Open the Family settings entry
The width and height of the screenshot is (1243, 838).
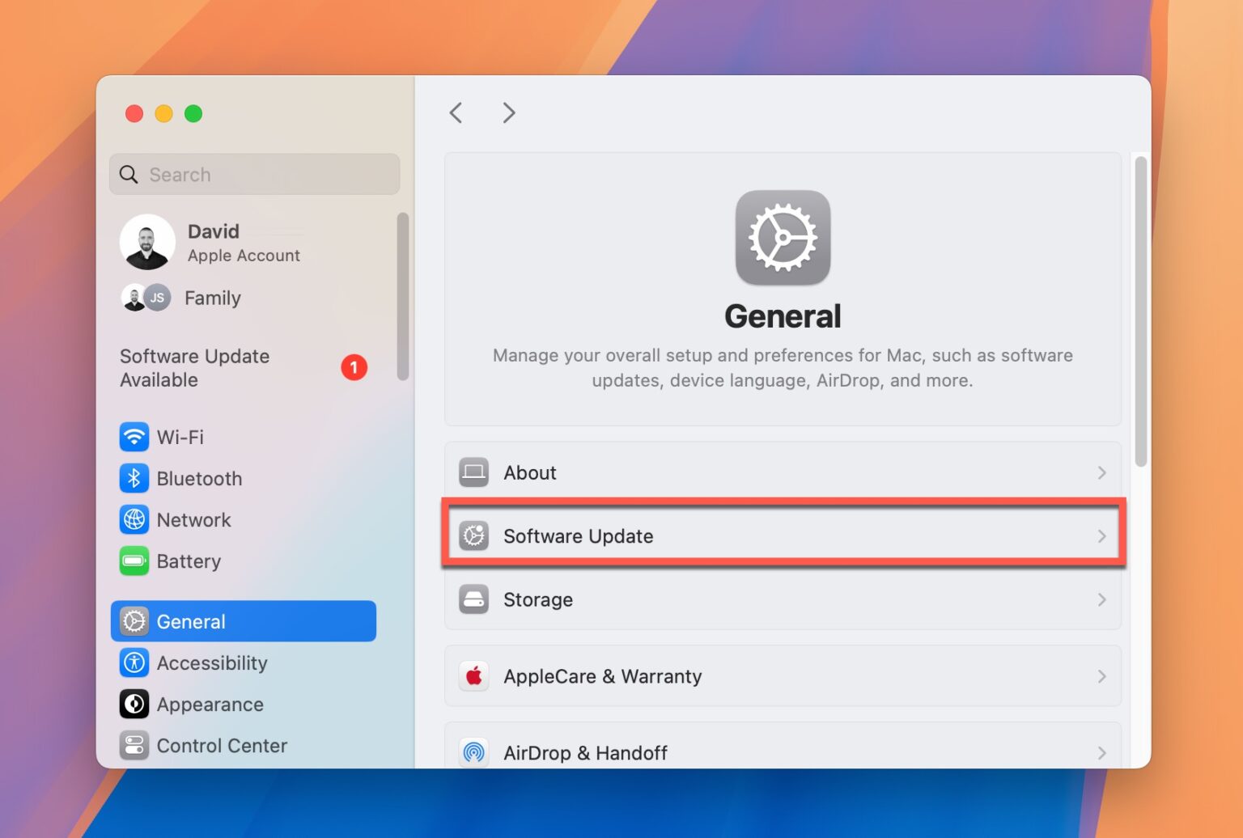click(212, 298)
